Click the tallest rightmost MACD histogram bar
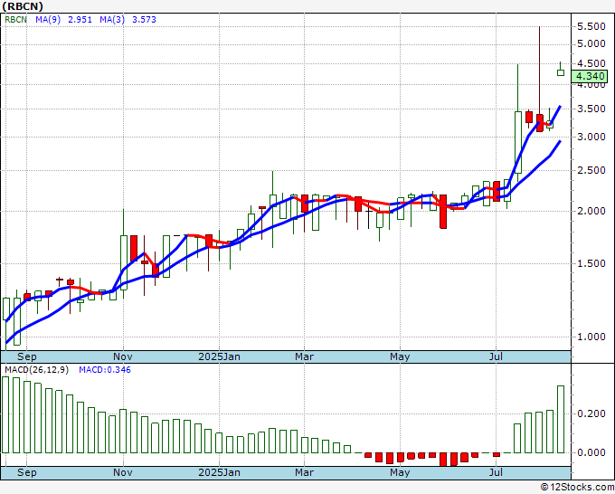 pos(561,420)
